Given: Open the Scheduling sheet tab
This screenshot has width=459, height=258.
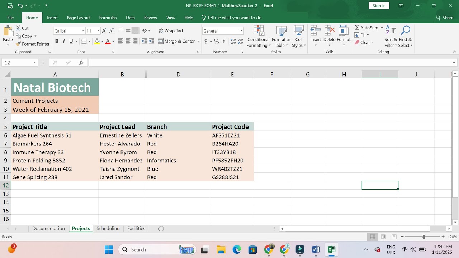Looking at the screenshot, I should click(108, 229).
